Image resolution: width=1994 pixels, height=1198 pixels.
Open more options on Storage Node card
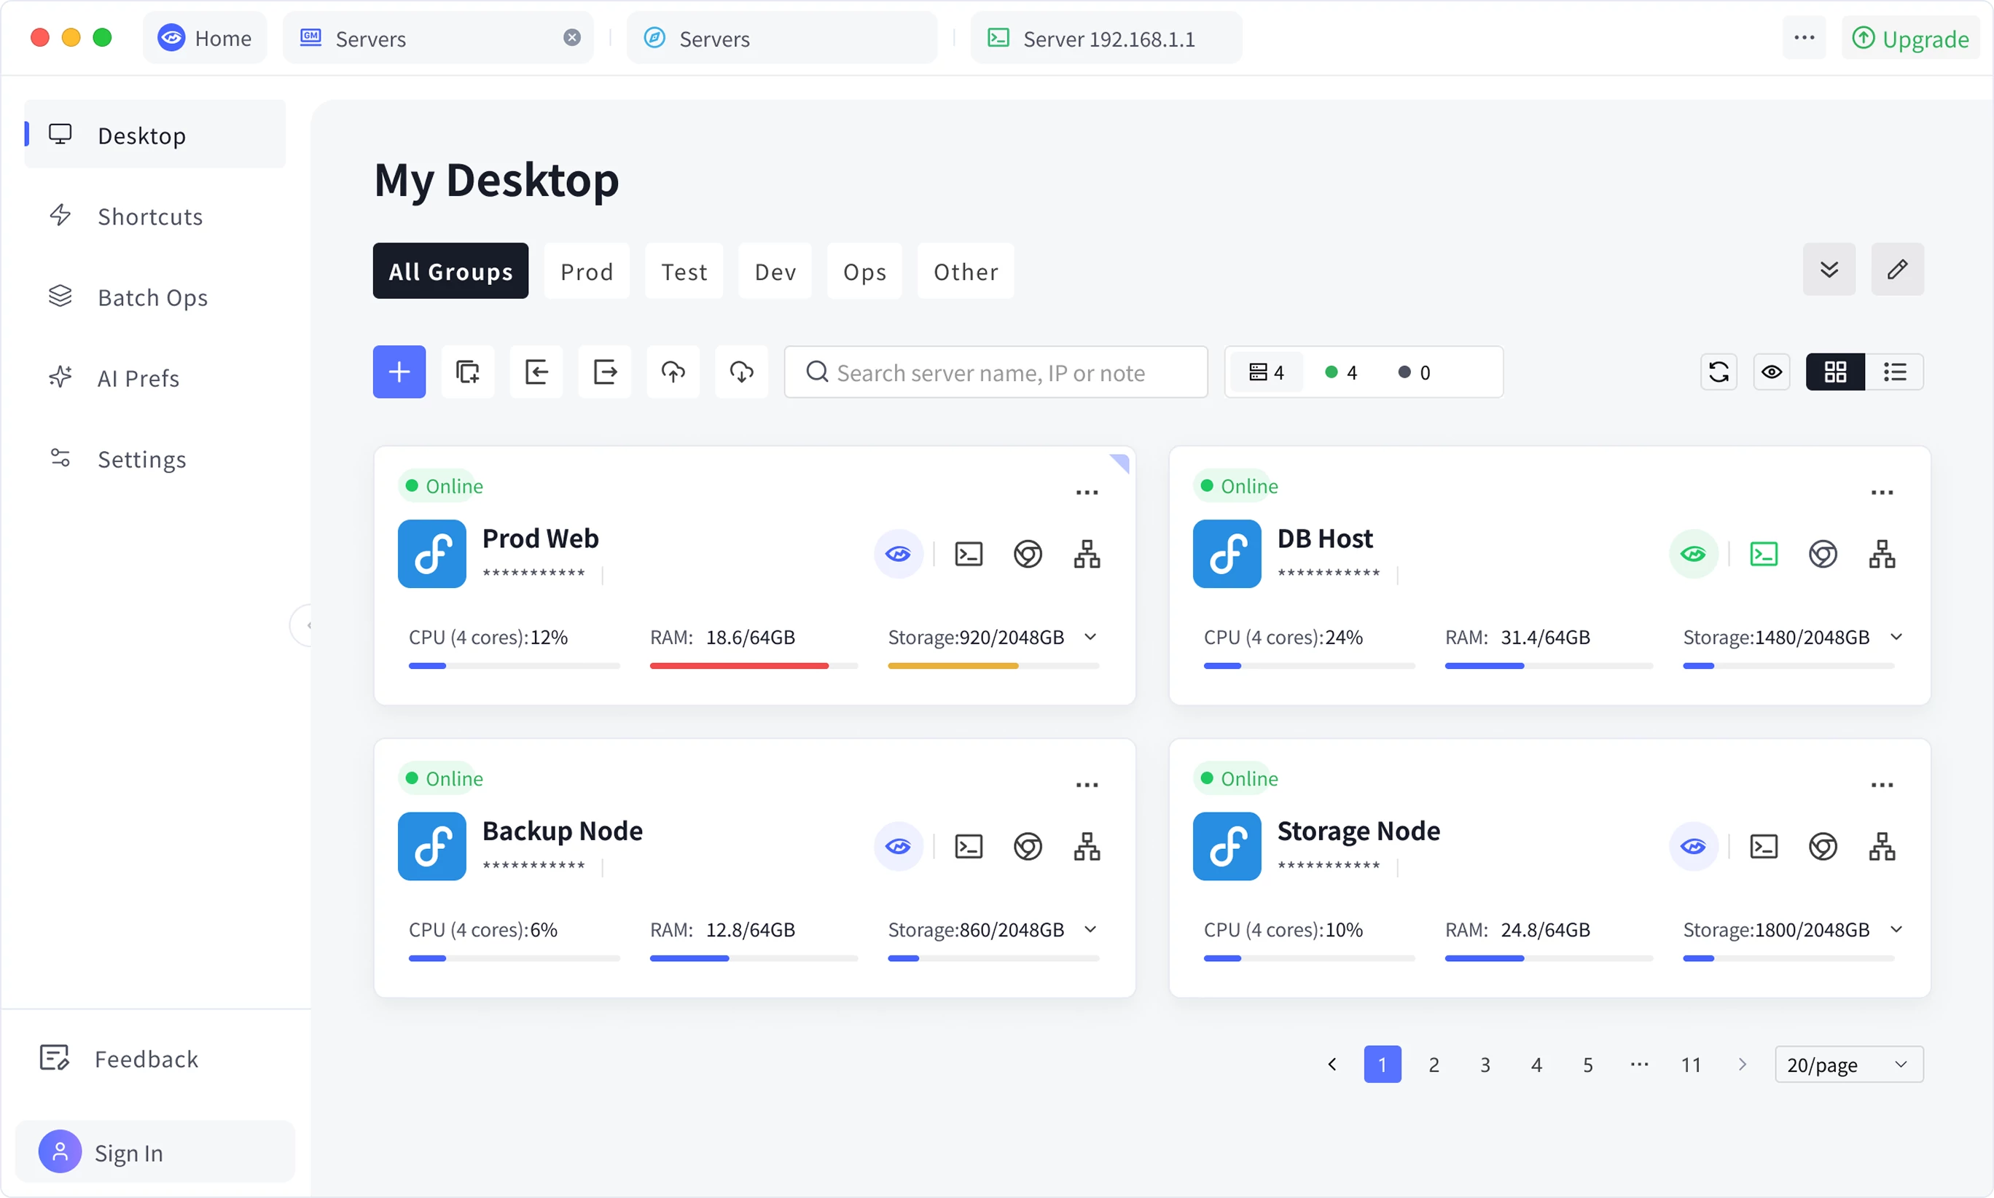[1882, 785]
